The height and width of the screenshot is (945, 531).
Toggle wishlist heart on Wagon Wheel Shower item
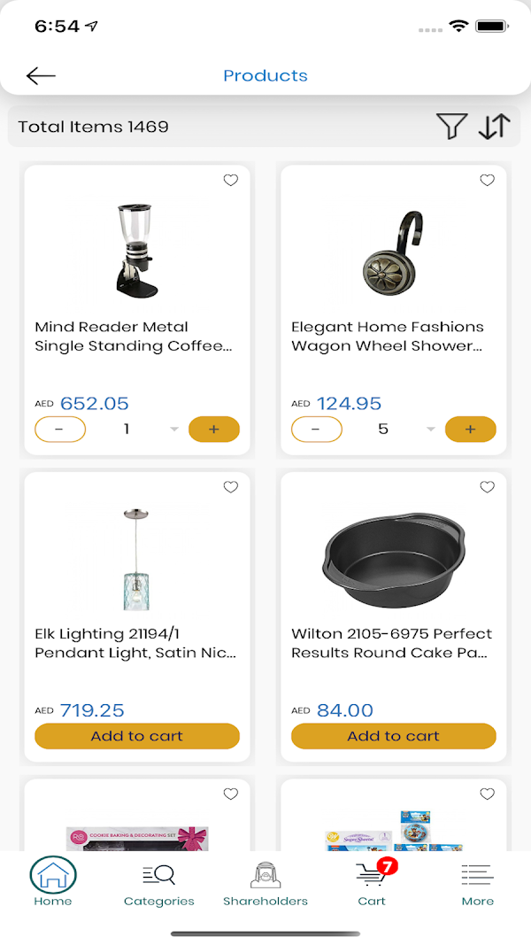[x=487, y=181]
